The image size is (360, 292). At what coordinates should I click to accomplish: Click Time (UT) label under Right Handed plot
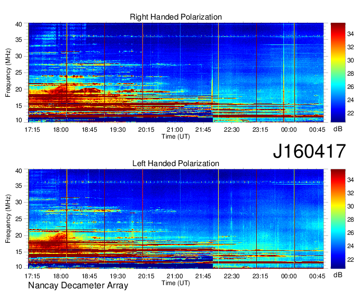(176, 136)
